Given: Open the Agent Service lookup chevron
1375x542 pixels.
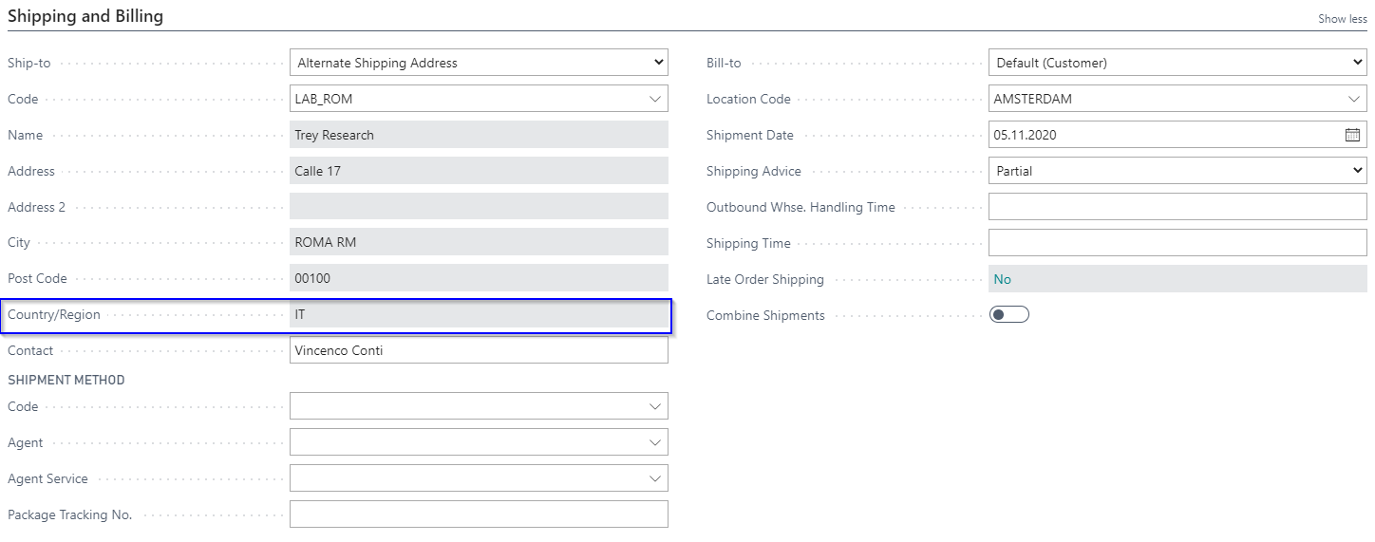Looking at the screenshot, I should tap(655, 478).
